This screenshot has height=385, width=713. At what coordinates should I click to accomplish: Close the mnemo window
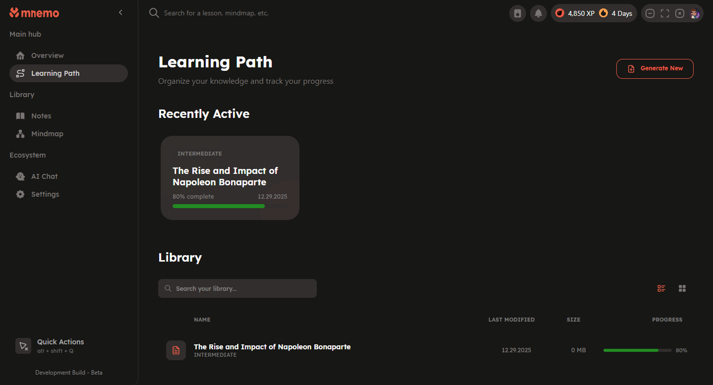tap(680, 13)
